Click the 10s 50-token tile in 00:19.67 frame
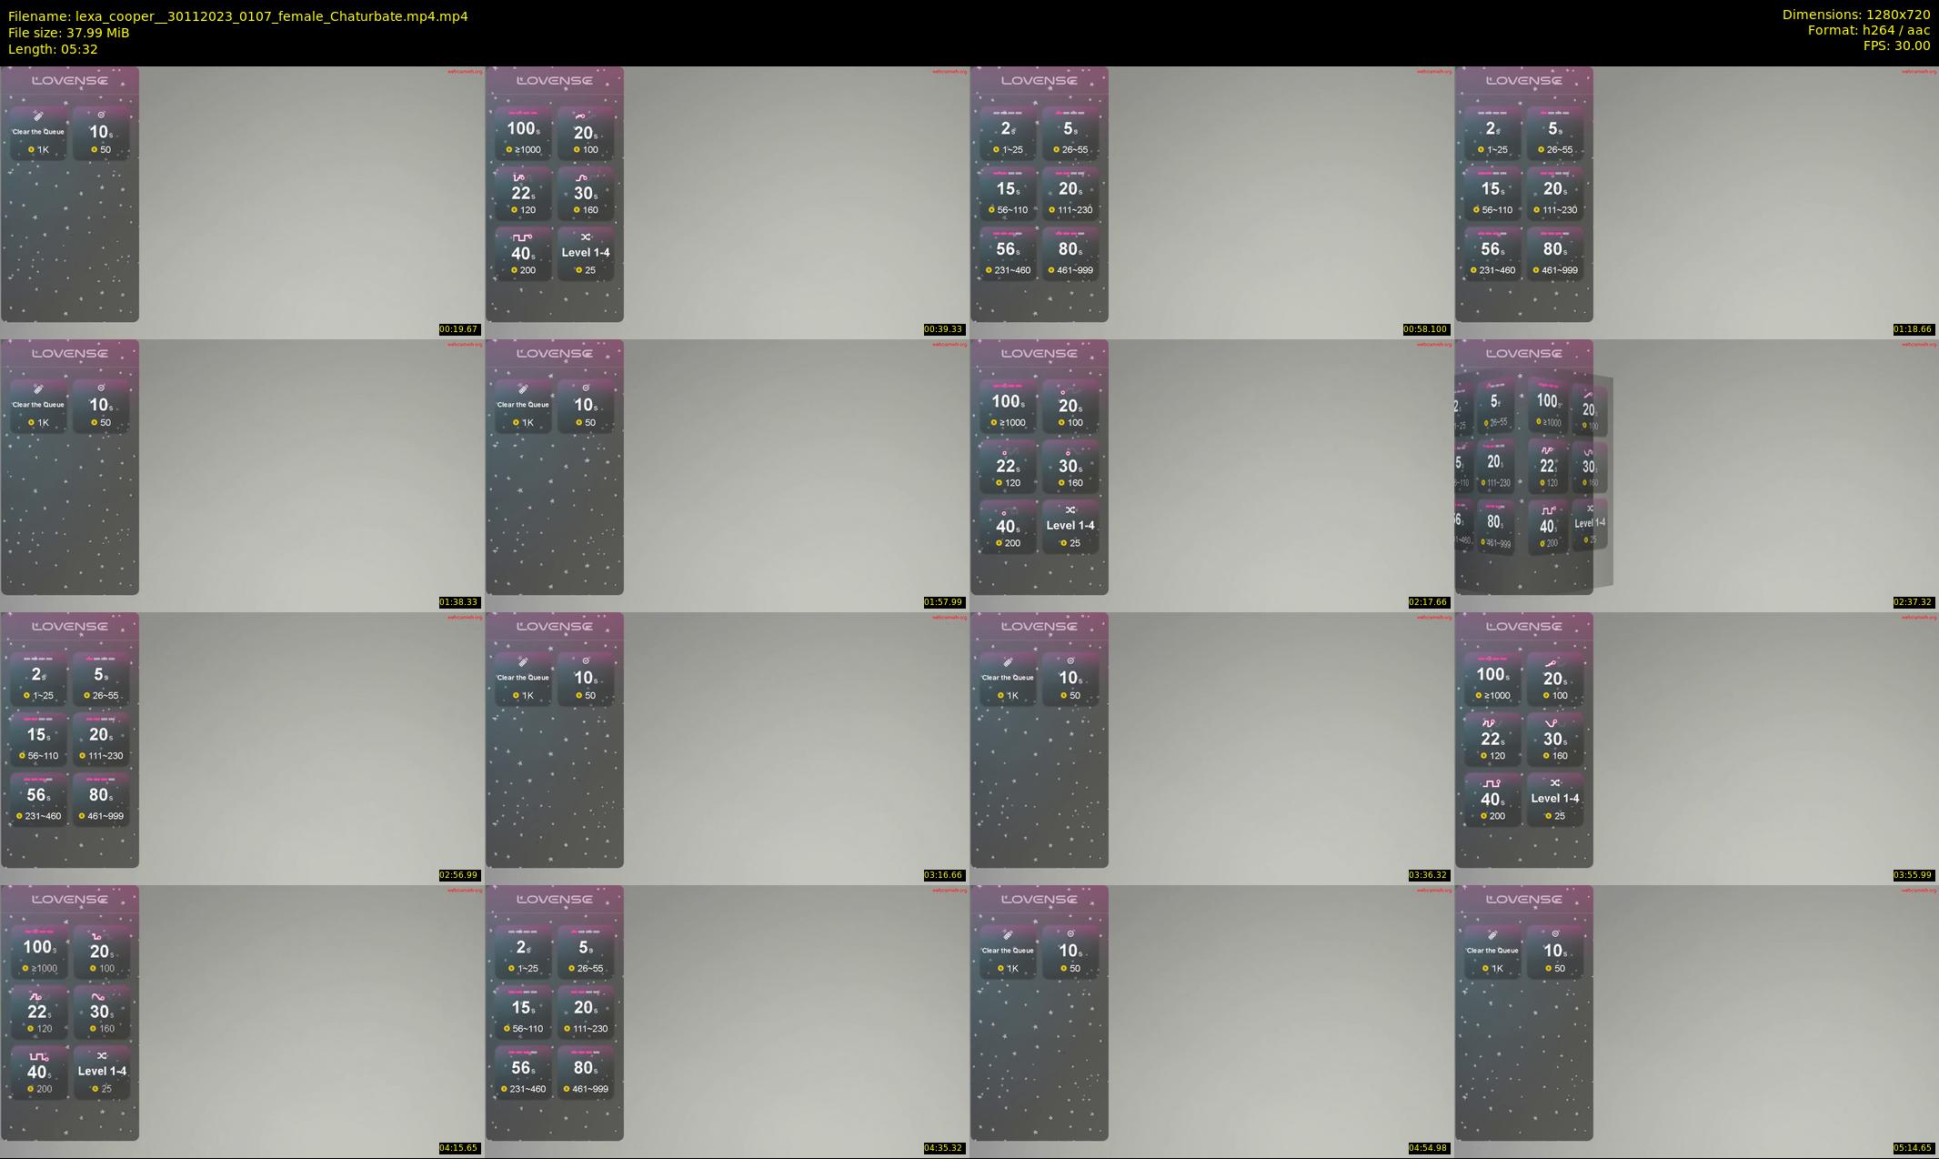The width and height of the screenshot is (1939, 1159). click(101, 133)
